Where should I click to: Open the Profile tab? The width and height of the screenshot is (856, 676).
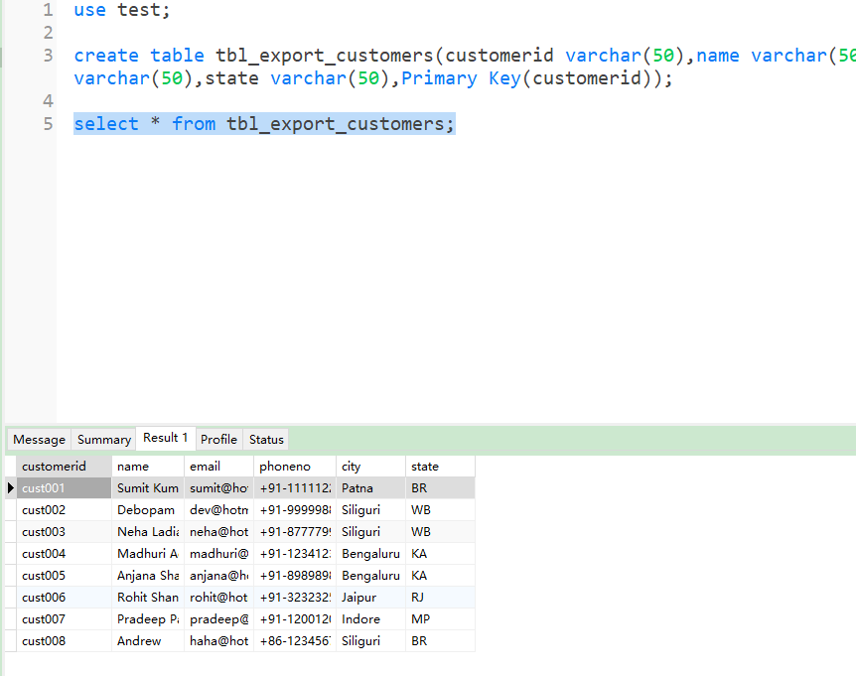click(x=218, y=440)
